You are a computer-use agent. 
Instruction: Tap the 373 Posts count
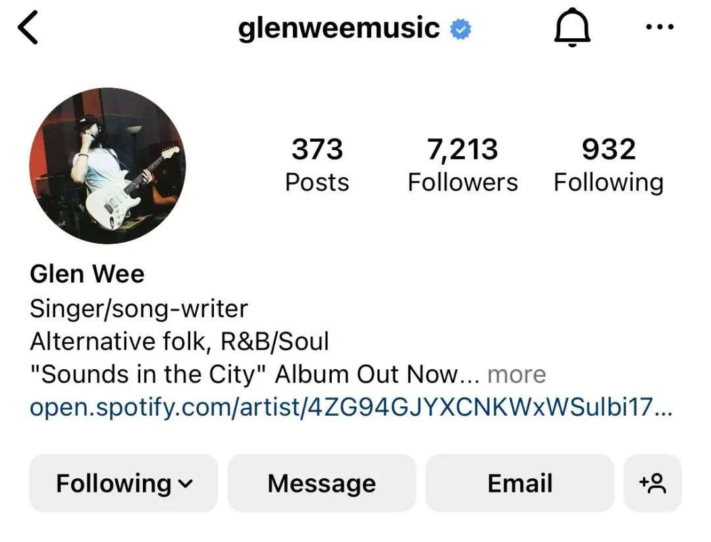(x=317, y=165)
